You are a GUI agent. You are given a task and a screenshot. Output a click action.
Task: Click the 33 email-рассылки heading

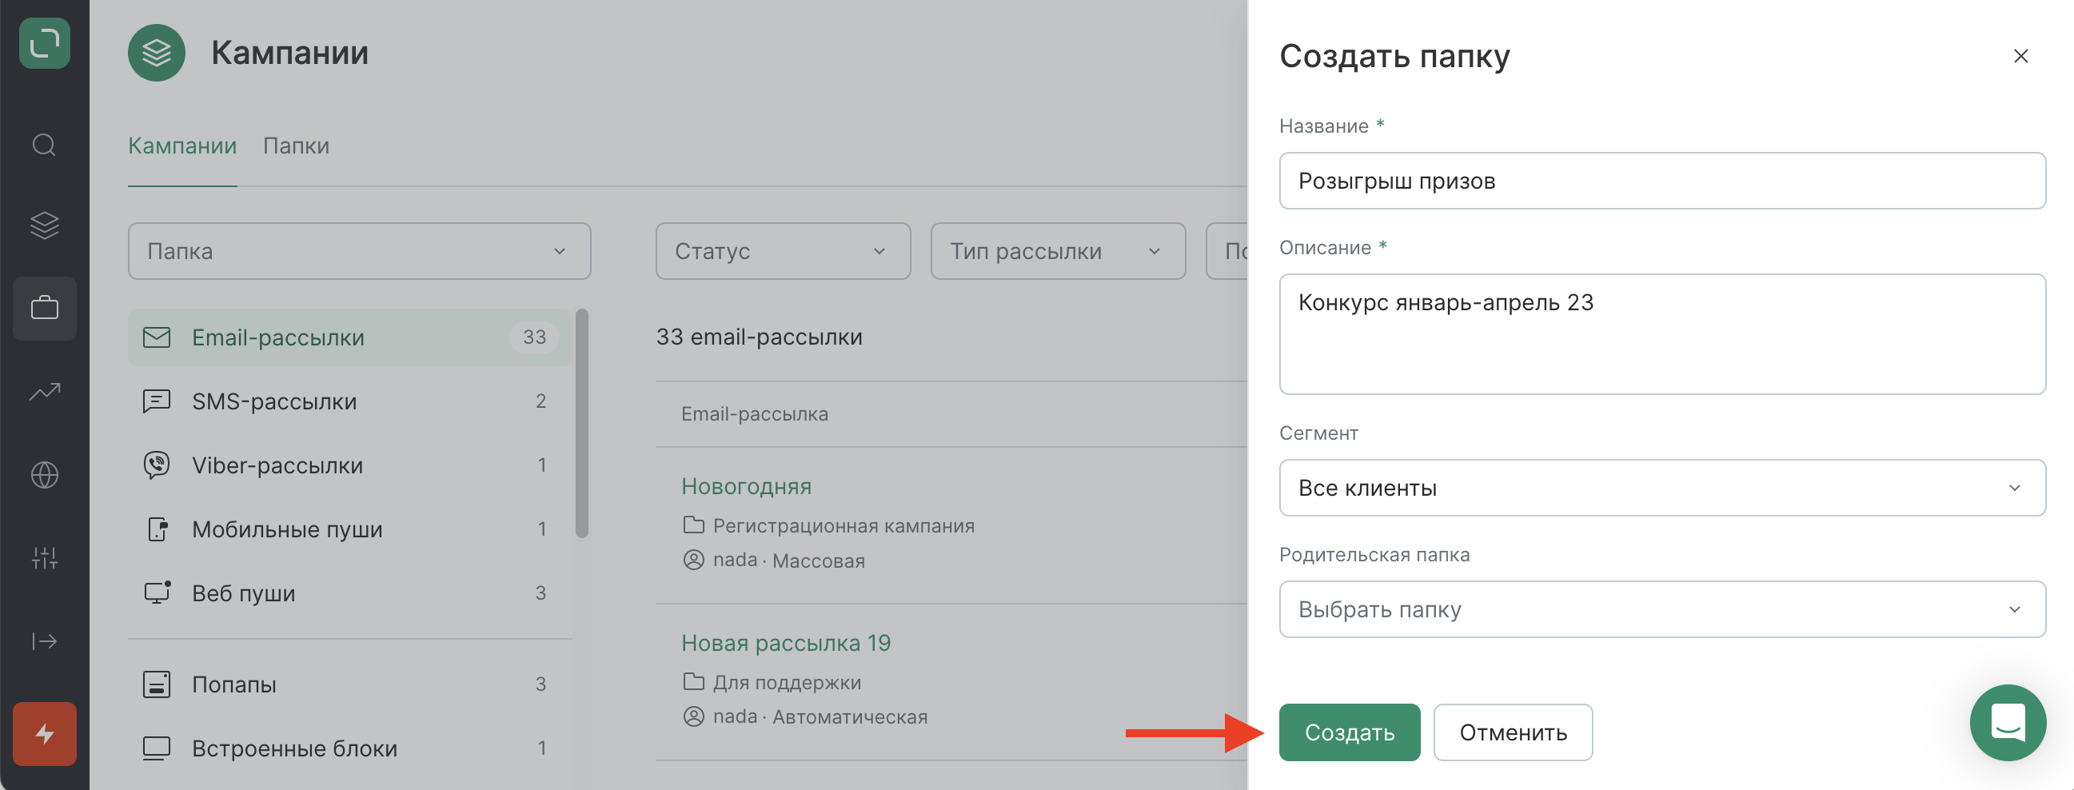tap(759, 337)
